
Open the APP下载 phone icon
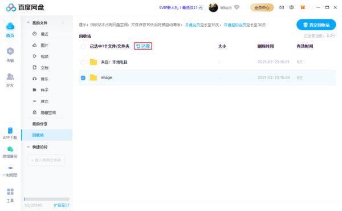pyautogui.click(x=10, y=131)
